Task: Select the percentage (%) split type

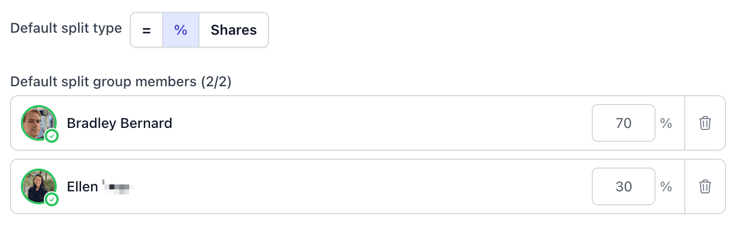Action: click(x=181, y=30)
